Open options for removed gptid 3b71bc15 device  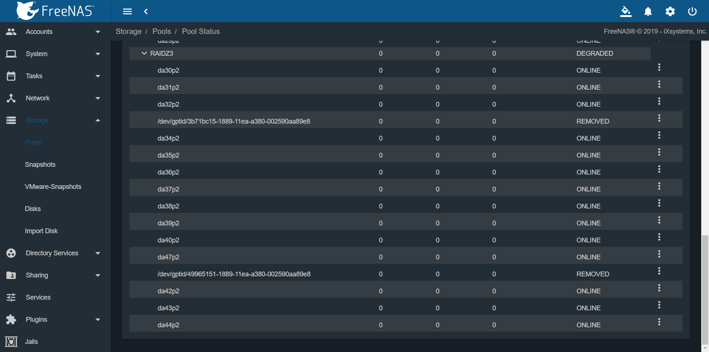pos(659,118)
